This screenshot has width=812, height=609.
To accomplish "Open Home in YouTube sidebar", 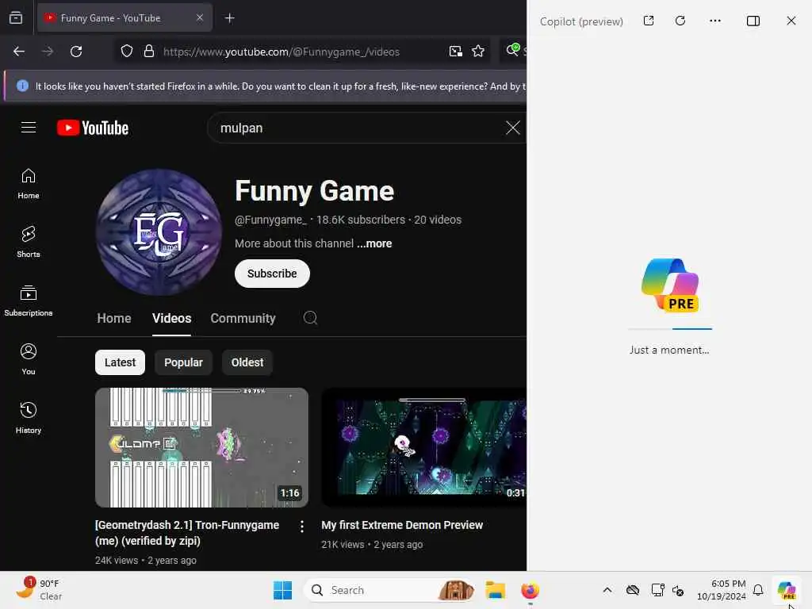I will (29, 184).
